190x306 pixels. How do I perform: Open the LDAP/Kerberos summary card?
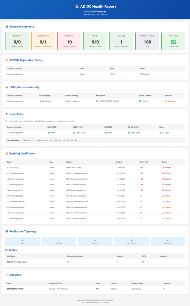tap(43, 41)
